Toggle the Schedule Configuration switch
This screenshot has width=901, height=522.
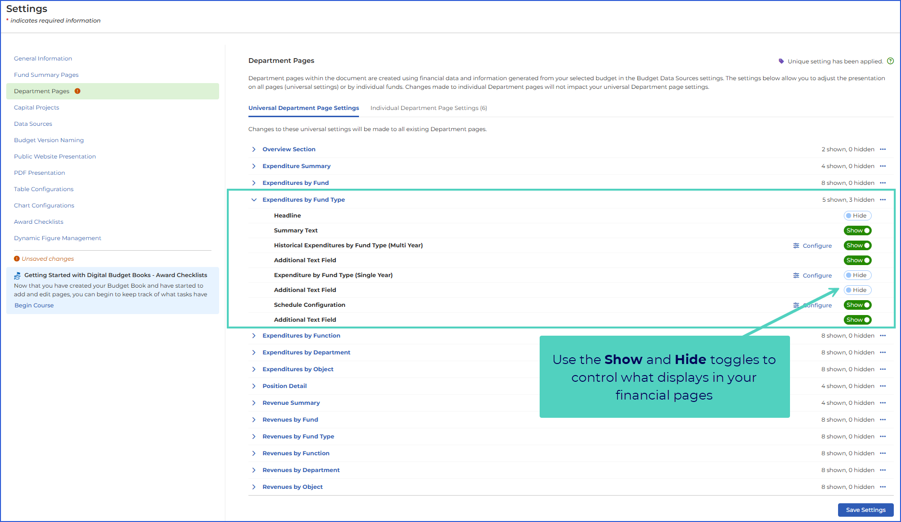[x=857, y=305]
